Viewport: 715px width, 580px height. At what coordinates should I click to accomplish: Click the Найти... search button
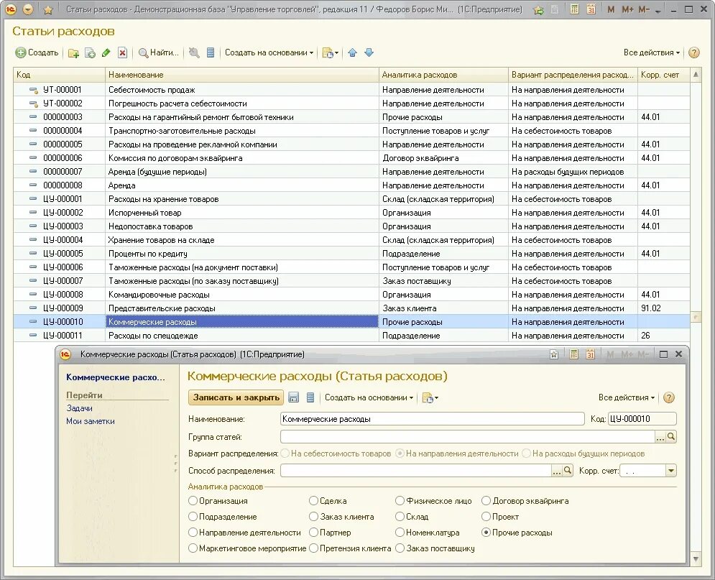click(158, 53)
